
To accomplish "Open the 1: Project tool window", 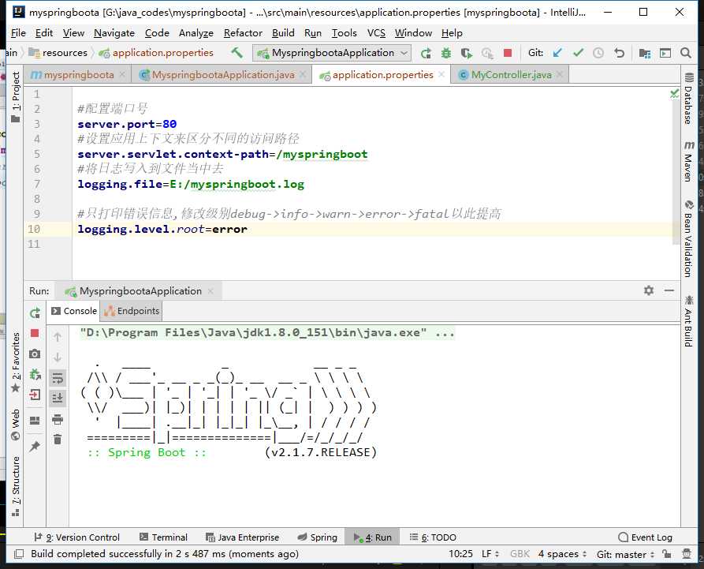I will click(16, 97).
